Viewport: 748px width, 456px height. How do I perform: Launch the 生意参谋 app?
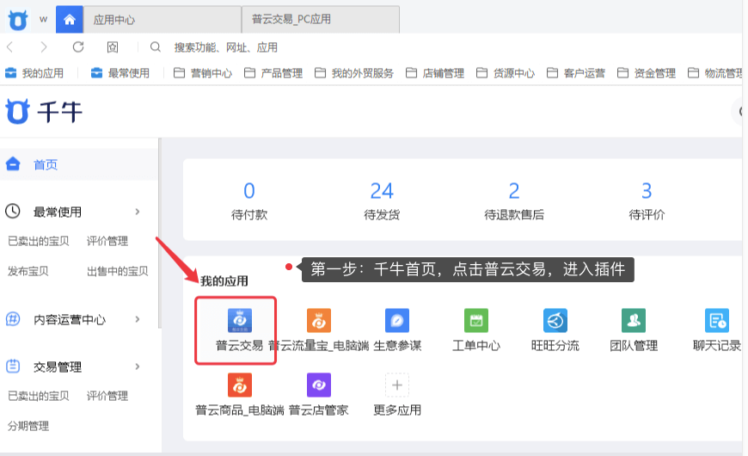(x=397, y=320)
